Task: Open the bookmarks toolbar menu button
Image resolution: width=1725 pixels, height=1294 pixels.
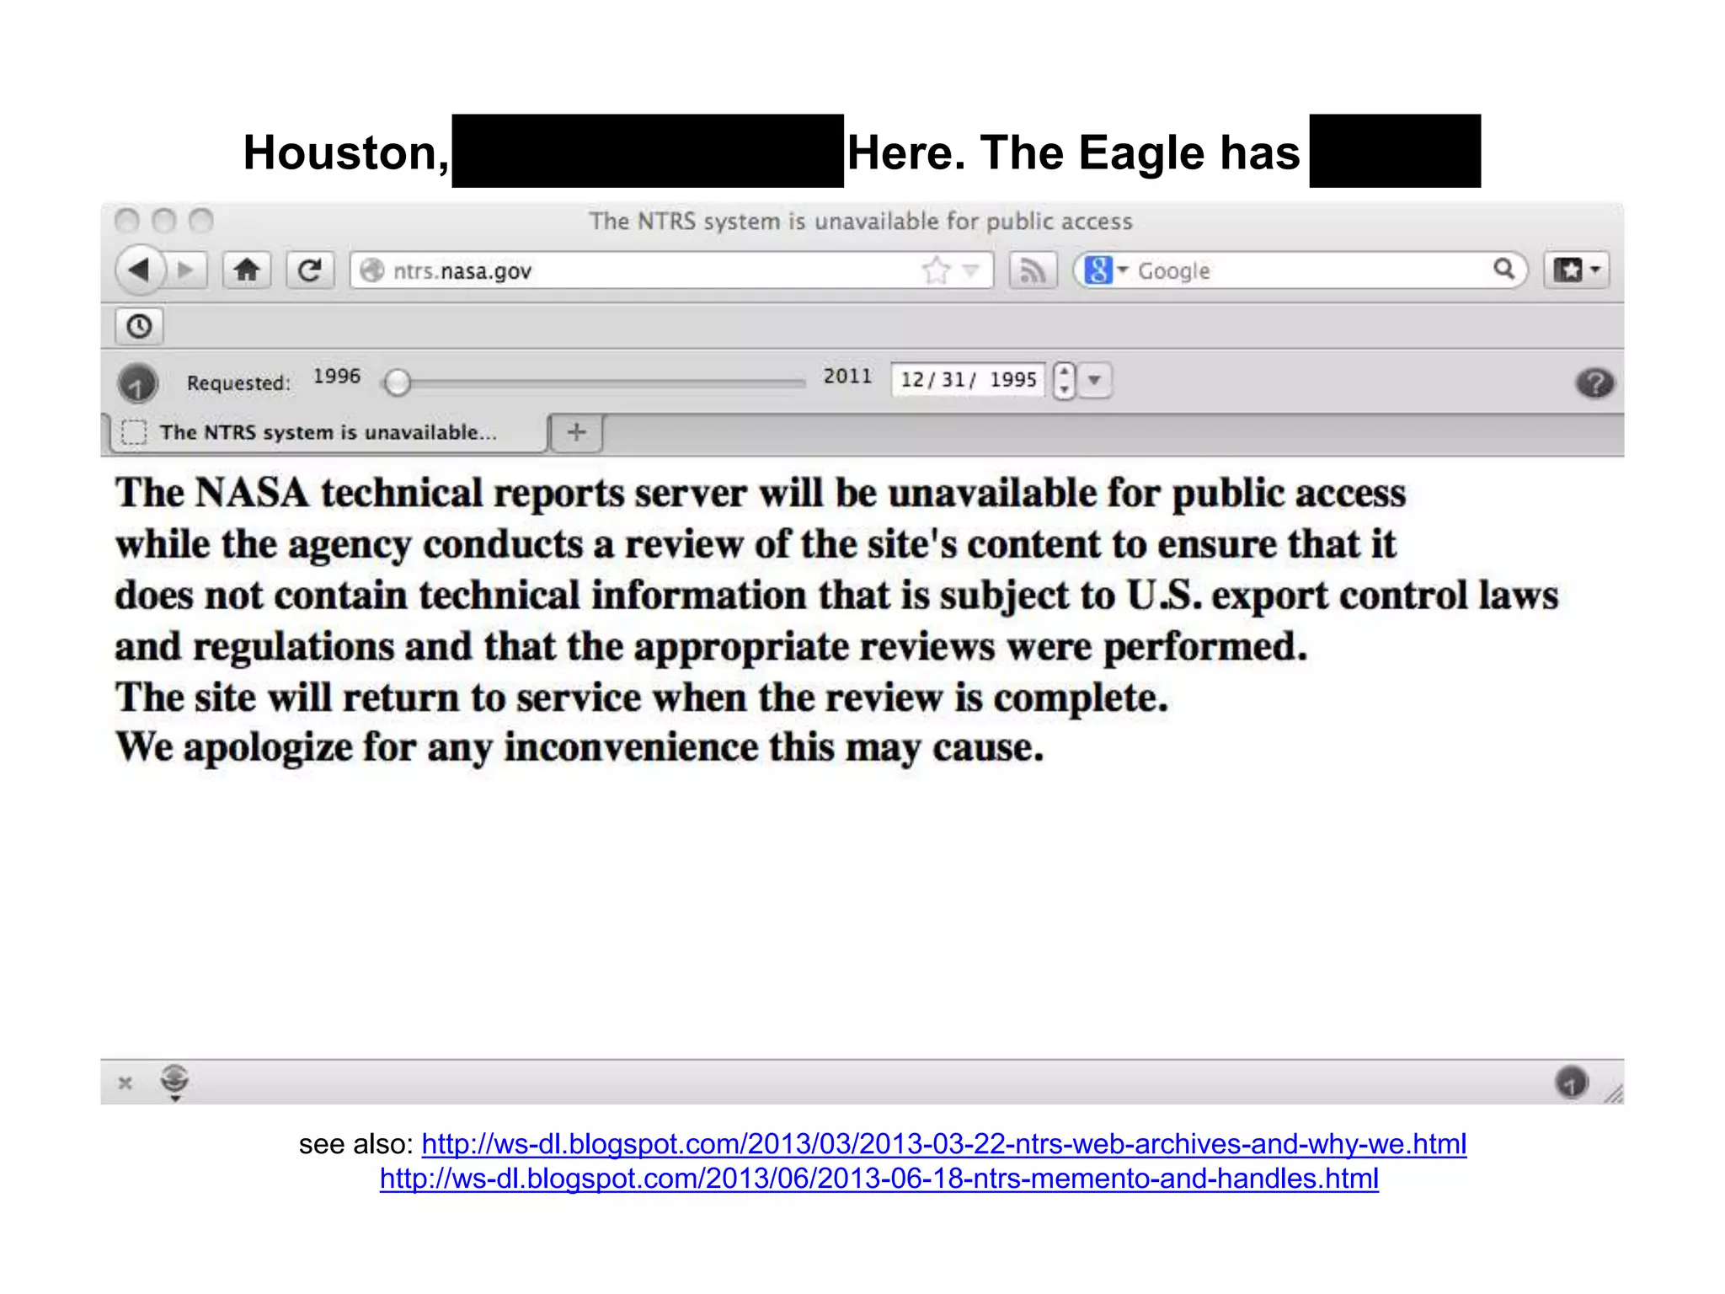Action: tap(1577, 270)
